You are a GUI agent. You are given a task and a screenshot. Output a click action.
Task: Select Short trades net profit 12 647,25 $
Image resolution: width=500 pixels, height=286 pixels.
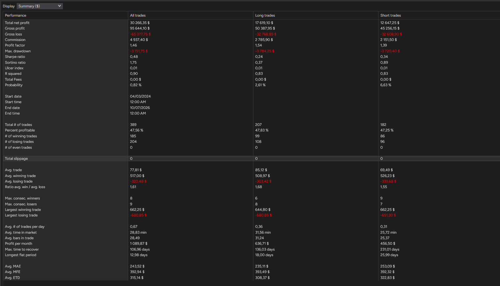pos(390,23)
